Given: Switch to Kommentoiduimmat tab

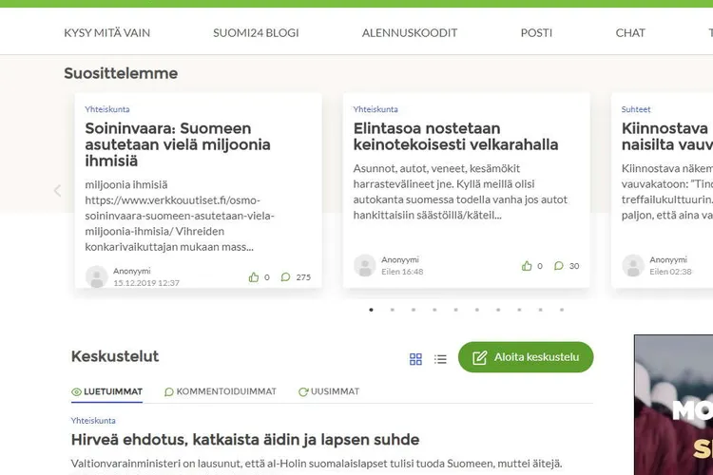Looking at the screenshot, I should point(221,391).
